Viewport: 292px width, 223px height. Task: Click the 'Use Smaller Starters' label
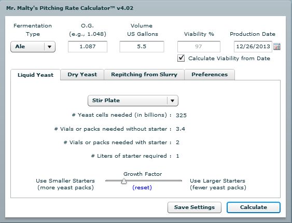pyautogui.click(x=65, y=181)
